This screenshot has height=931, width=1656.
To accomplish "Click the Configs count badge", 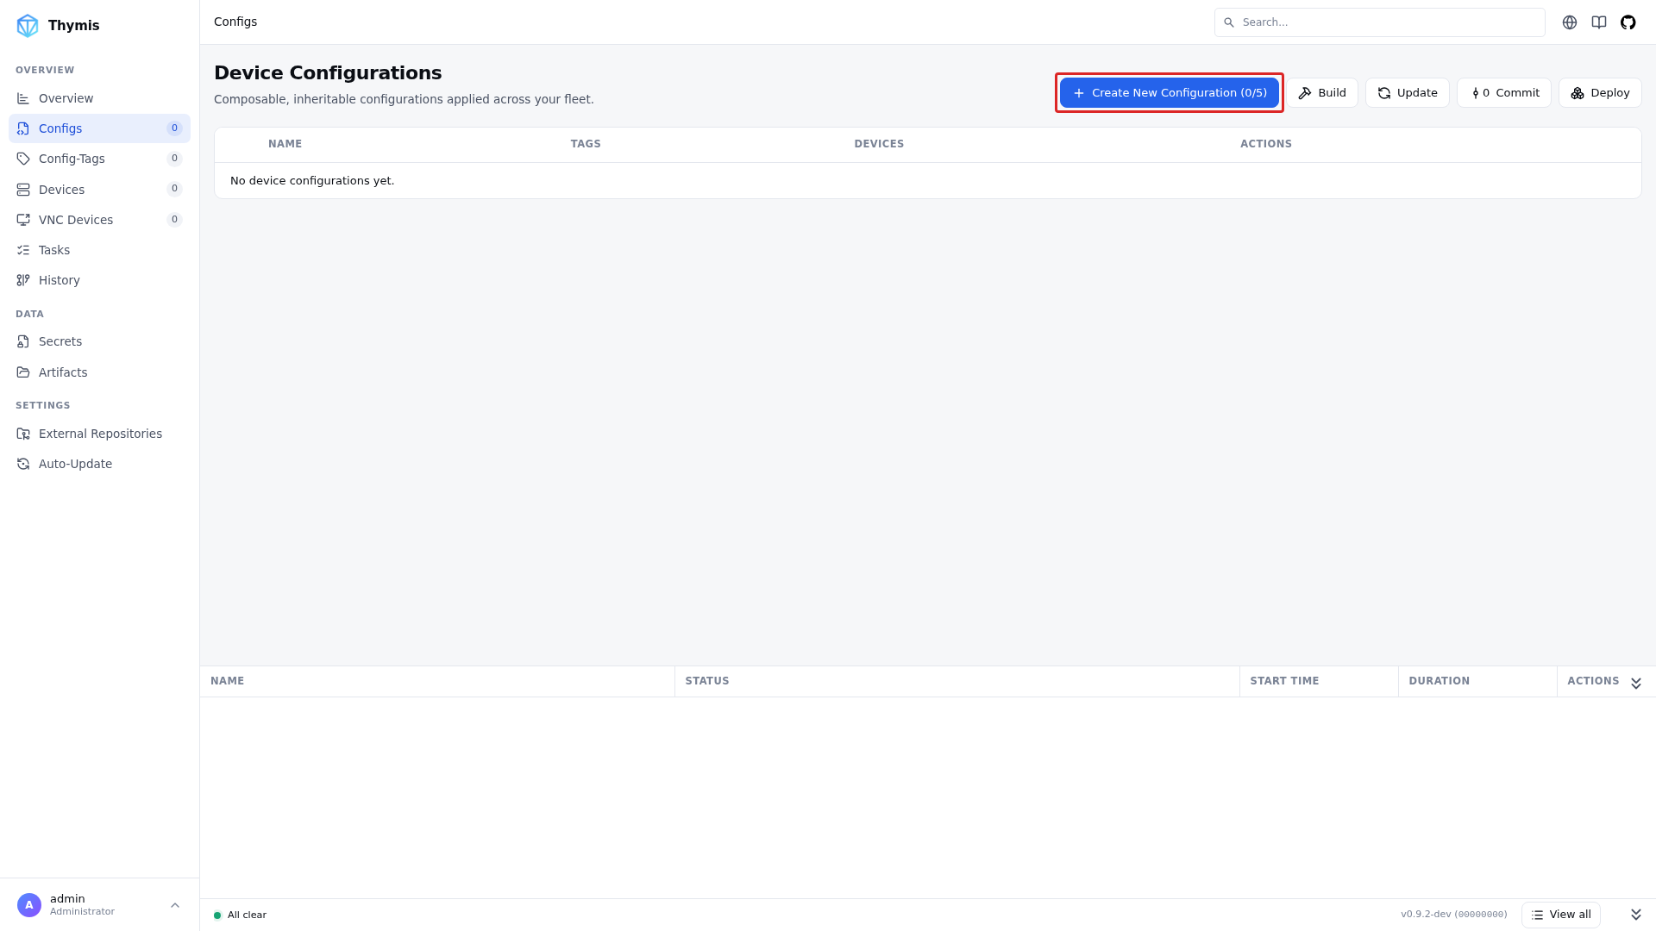I will [174, 128].
